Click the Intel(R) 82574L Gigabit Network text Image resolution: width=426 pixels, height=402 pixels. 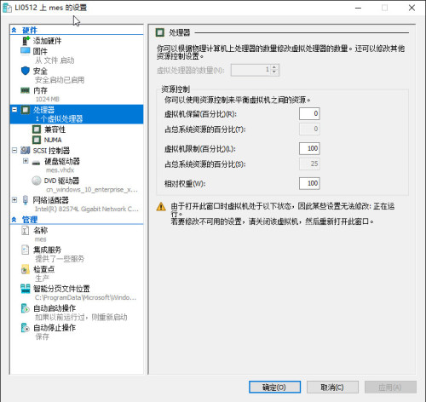point(87,209)
